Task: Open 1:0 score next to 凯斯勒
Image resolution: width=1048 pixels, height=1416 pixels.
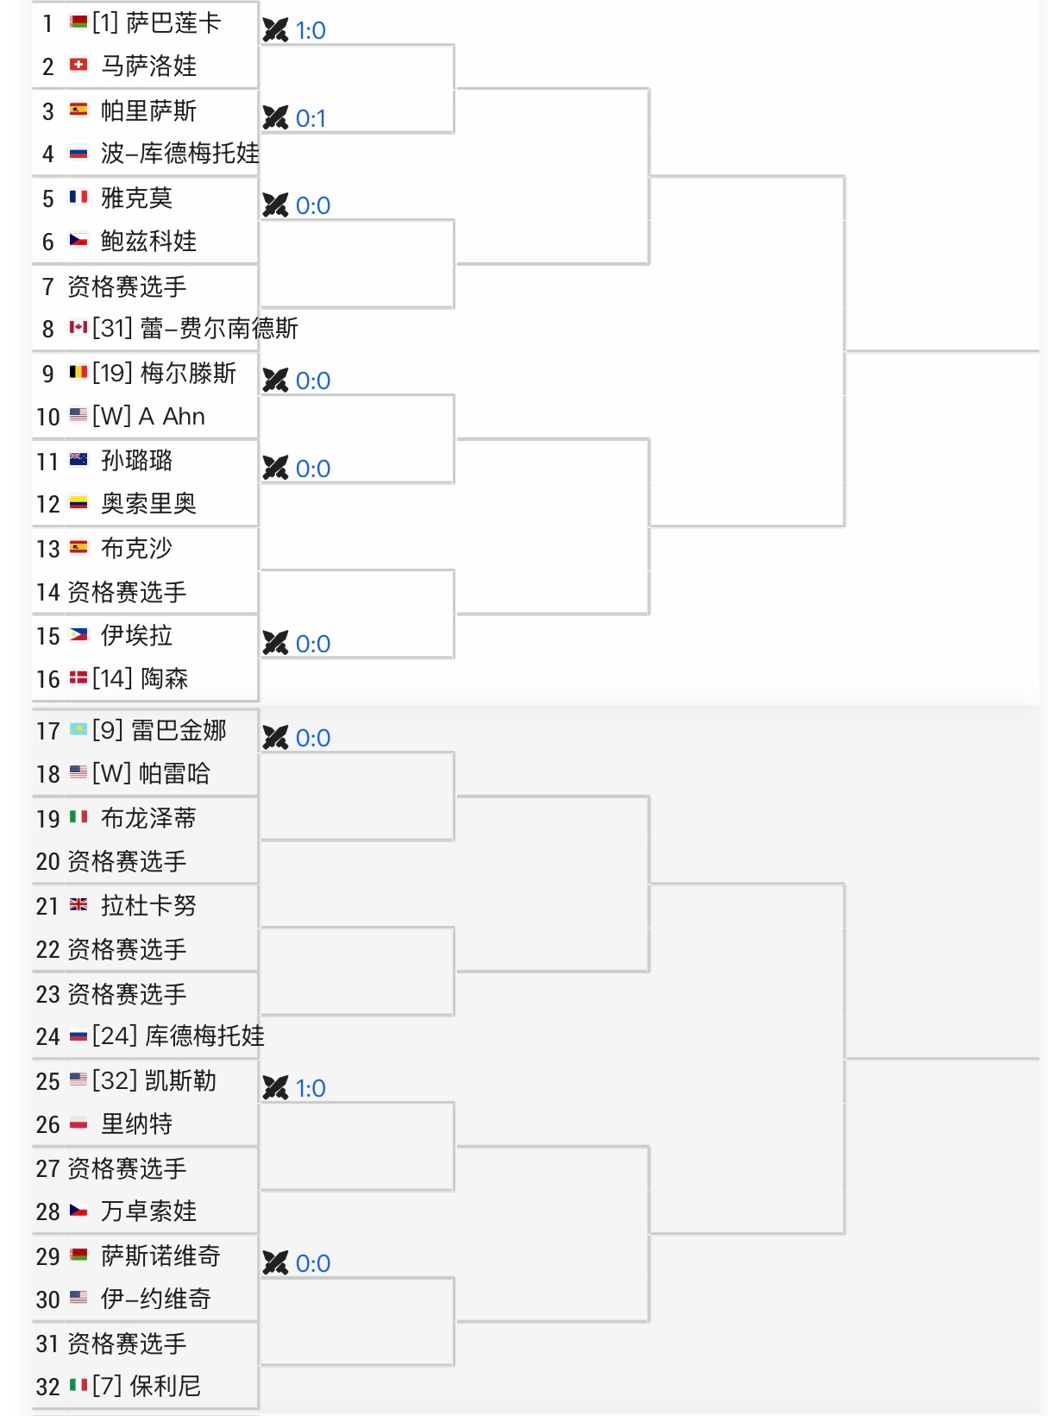Action: pyautogui.click(x=311, y=1089)
